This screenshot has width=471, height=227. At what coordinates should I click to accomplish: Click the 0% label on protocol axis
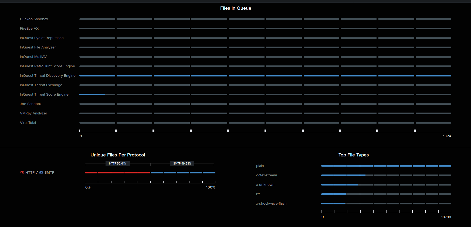point(88,187)
